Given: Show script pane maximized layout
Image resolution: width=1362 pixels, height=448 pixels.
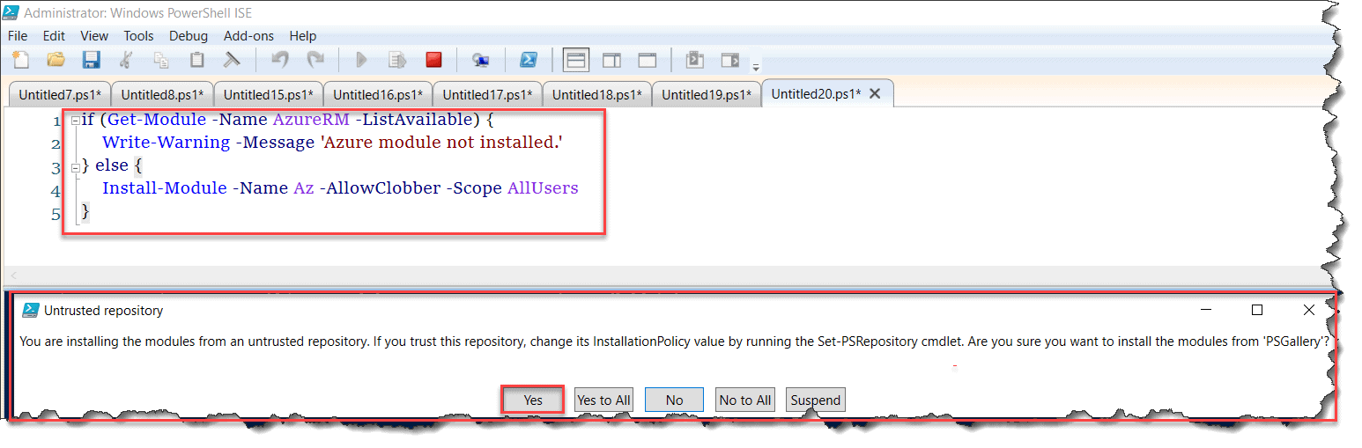Looking at the screenshot, I should coord(648,60).
